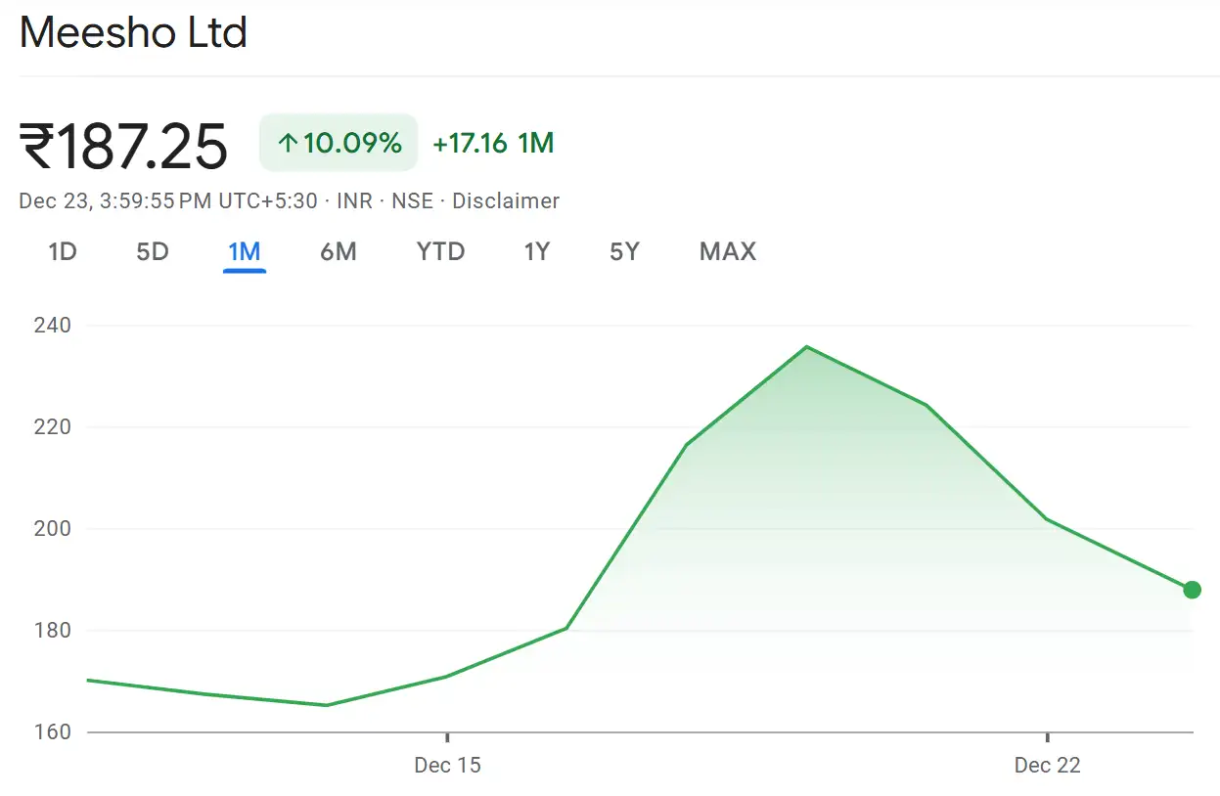Click the ₹187.25 price value
This screenshot has width=1220, height=796.
click(x=123, y=147)
